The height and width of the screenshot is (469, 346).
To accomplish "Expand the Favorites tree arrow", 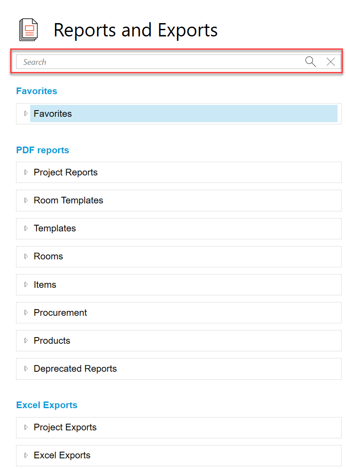I will pyautogui.click(x=26, y=114).
